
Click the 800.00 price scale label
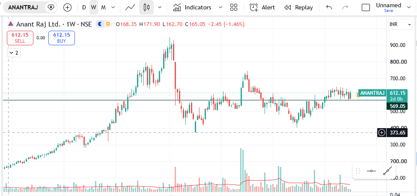398,62
